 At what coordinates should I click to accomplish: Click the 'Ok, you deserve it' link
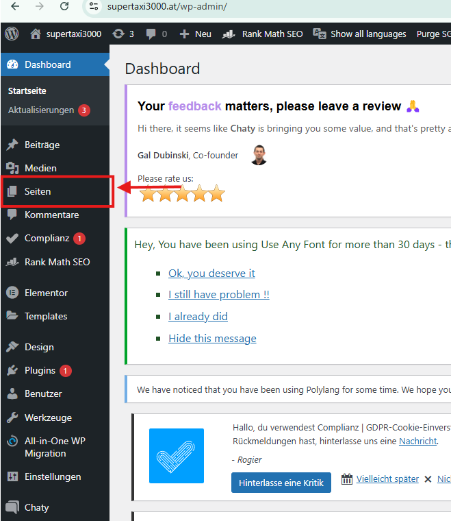click(211, 273)
